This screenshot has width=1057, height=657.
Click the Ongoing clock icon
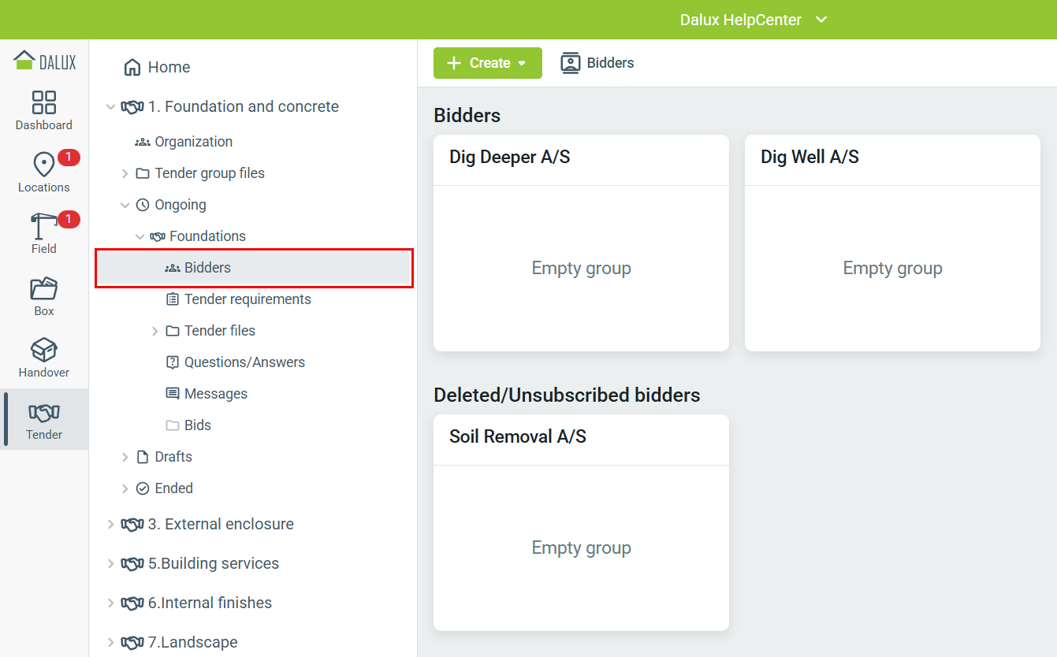pos(143,205)
